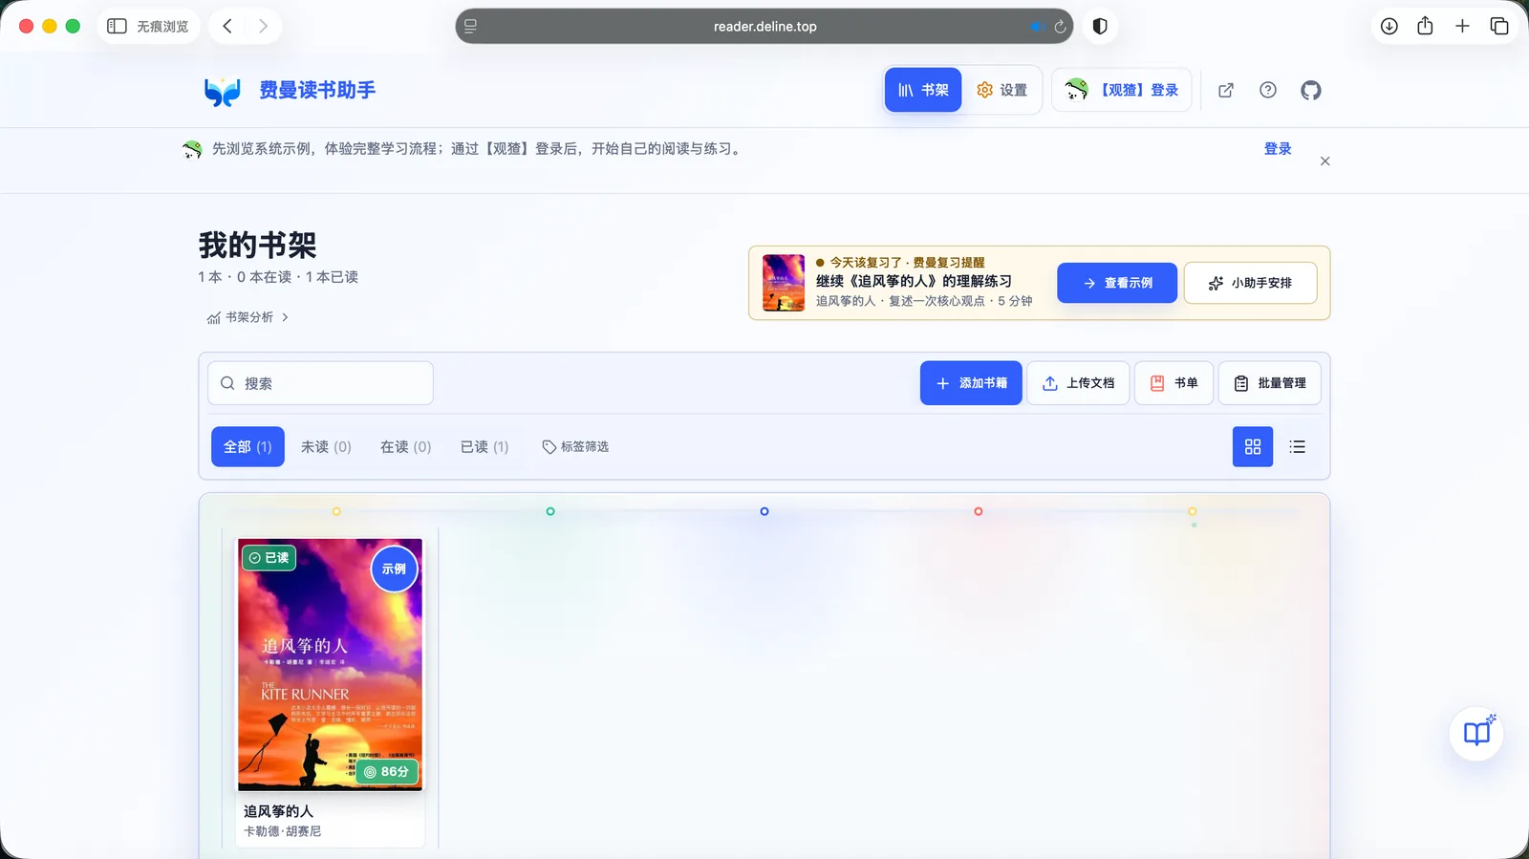Click the book title 追风筝的人 below cover
Image resolution: width=1529 pixels, height=859 pixels.
tap(278, 811)
